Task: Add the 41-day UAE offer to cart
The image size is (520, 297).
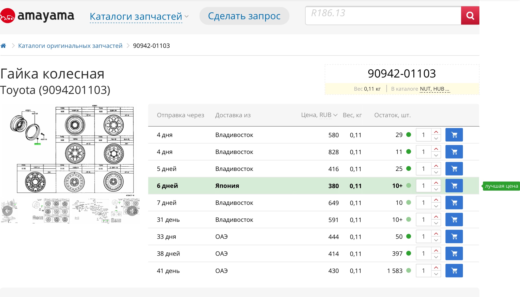Action: point(454,270)
